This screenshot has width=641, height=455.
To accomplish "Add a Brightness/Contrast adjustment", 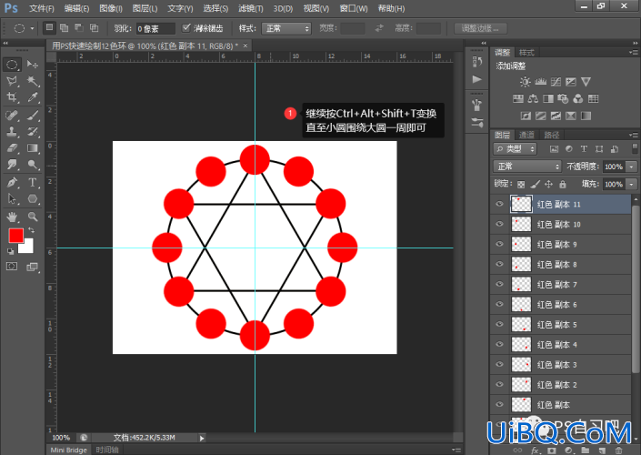I will pos(526,82).
